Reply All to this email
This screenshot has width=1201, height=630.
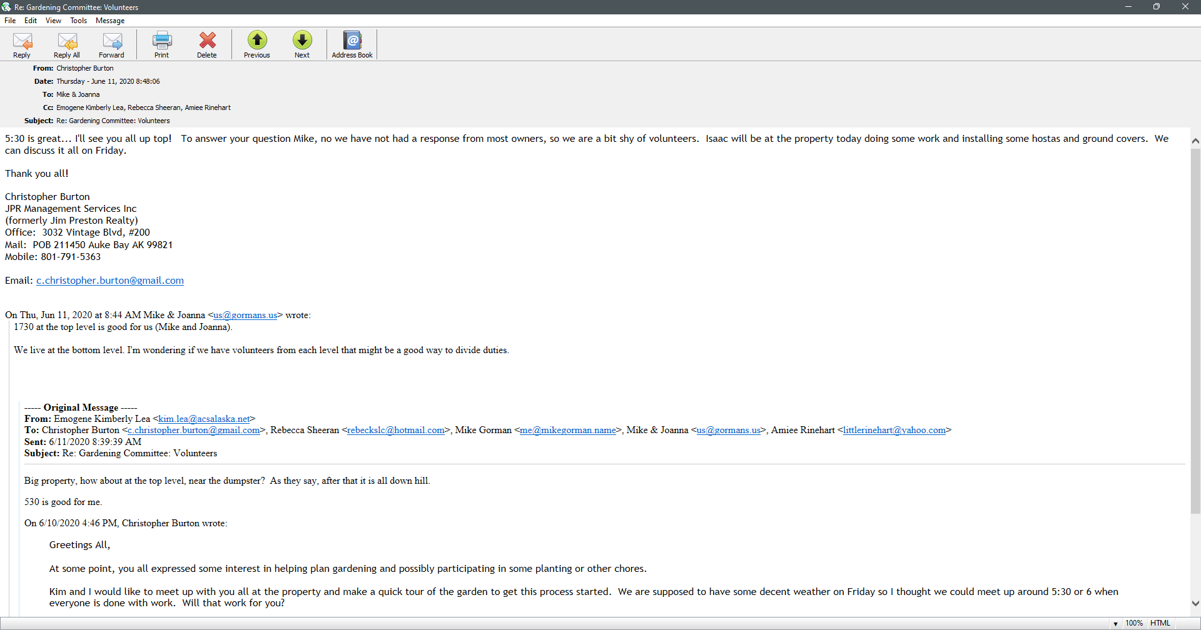pyautogui.click(x=67, y=44)
